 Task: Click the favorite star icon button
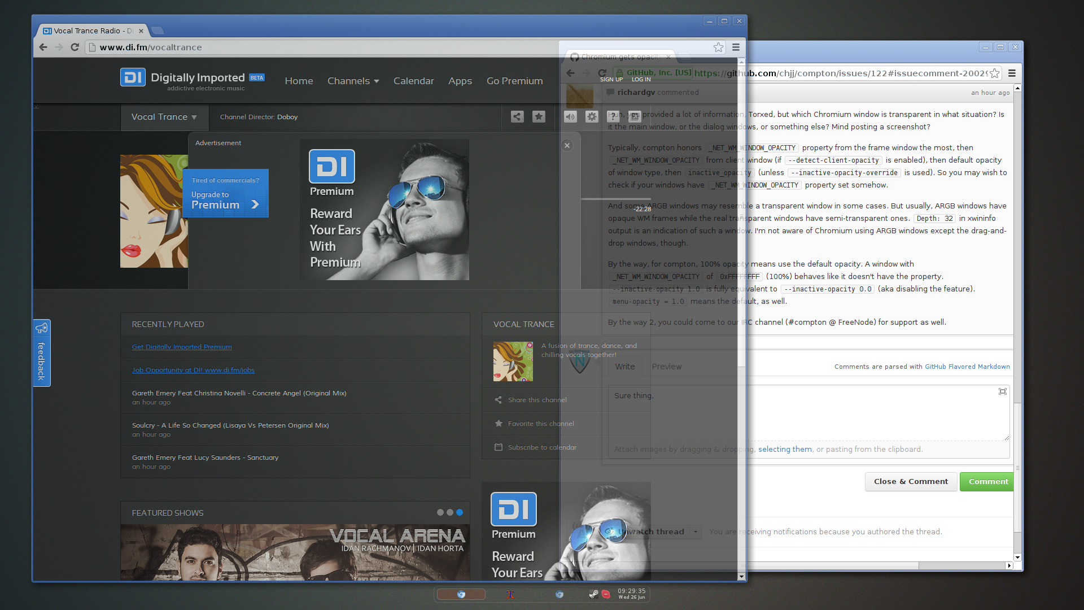pyautogui.click(x=539, y=116)
